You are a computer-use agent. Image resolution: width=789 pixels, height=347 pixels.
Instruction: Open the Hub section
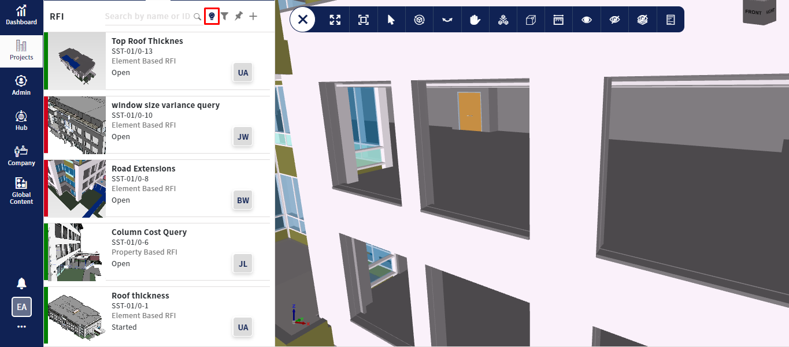pyautogui.click(x=21, y=121)
